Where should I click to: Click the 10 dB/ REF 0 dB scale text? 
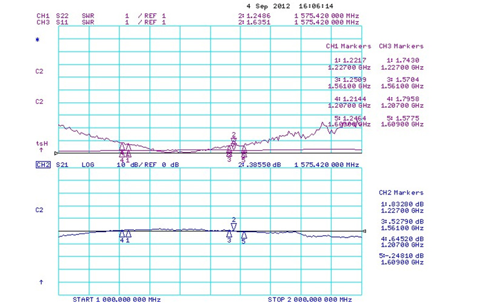[x=148, y=165]
